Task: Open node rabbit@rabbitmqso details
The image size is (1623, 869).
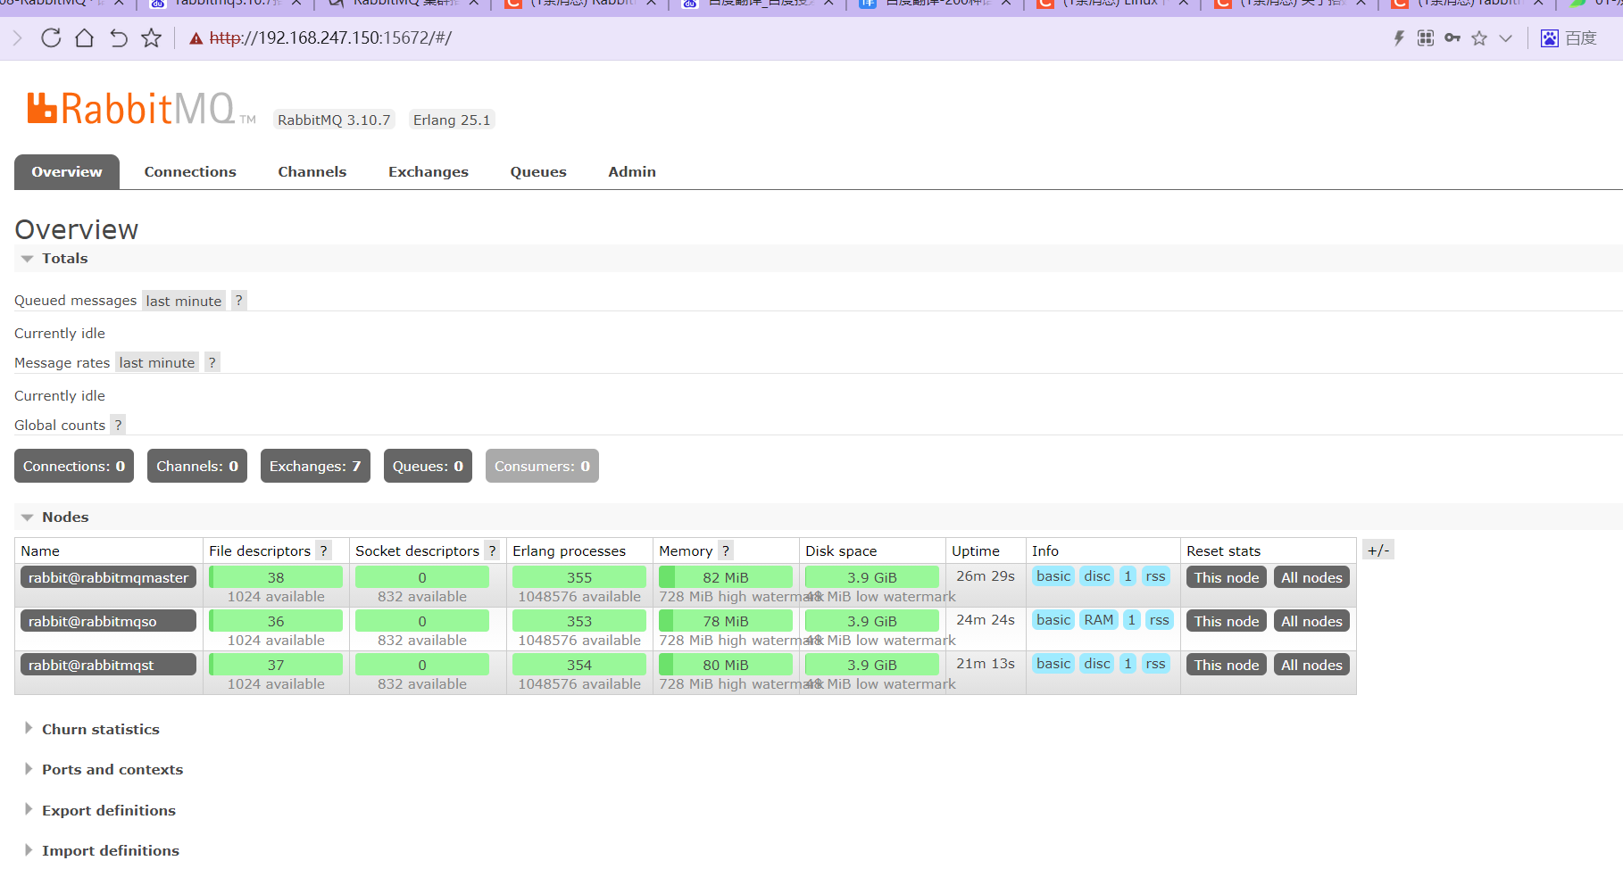Action: pyautogui.click(x=108, y=621)
